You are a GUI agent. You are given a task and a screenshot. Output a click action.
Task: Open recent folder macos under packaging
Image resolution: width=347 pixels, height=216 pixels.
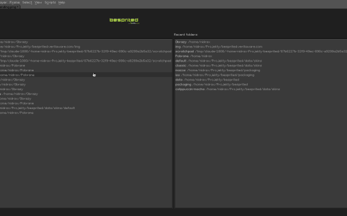click(x=261, y=70)
